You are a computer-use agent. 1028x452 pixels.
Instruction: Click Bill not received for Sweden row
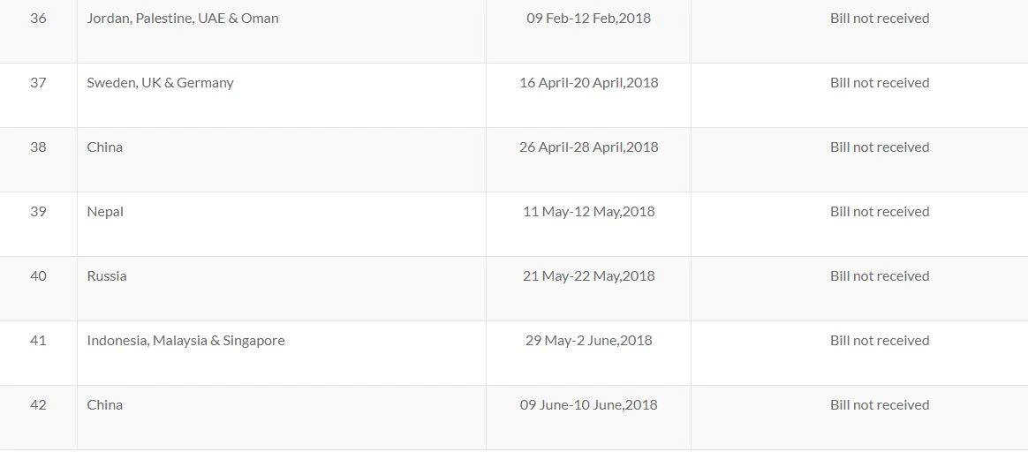[x=879, y=82]
